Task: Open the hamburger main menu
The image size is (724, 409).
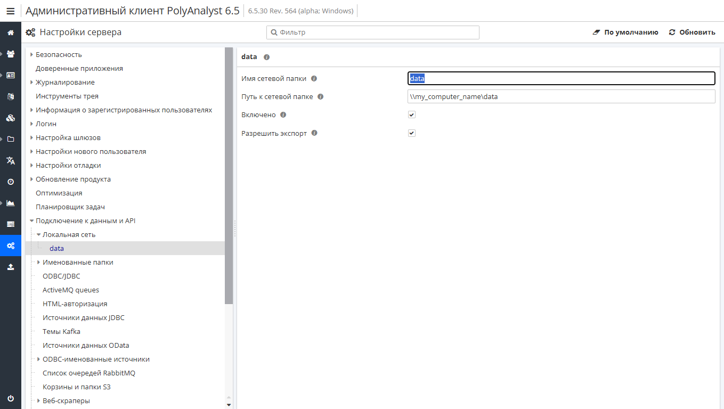Action: (x=11, y=11)
